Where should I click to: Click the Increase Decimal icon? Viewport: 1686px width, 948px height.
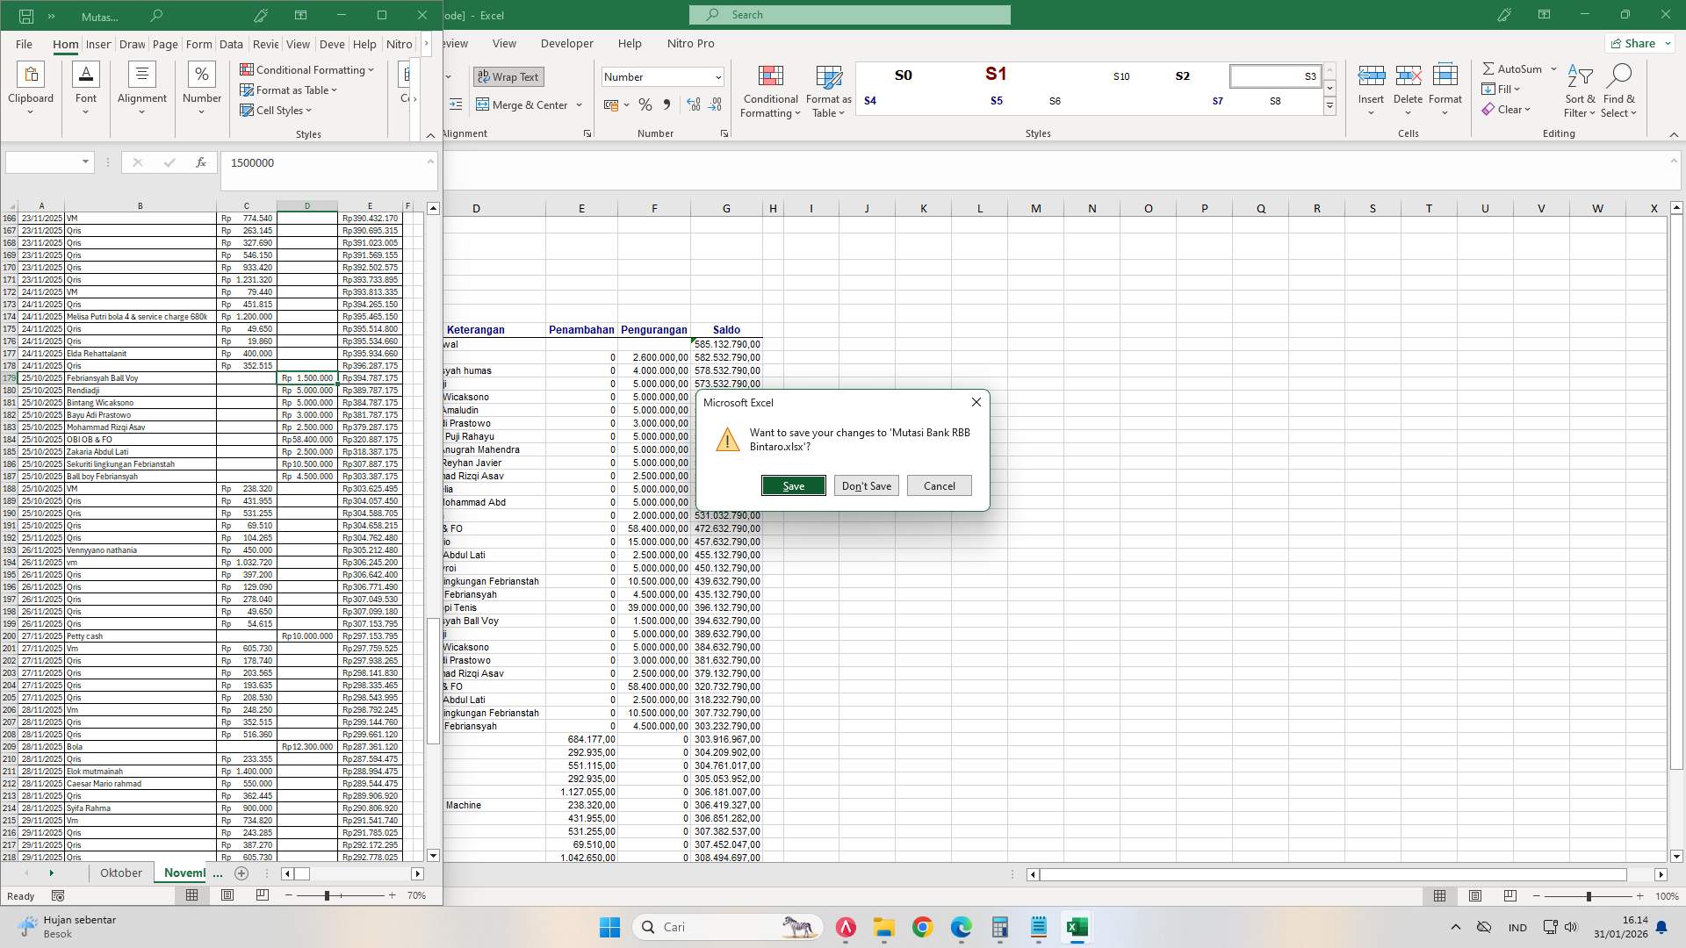point(694,104)
